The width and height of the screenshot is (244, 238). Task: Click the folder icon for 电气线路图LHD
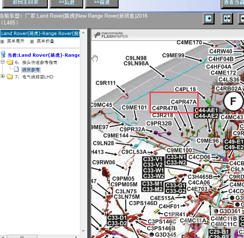point(10,76)
